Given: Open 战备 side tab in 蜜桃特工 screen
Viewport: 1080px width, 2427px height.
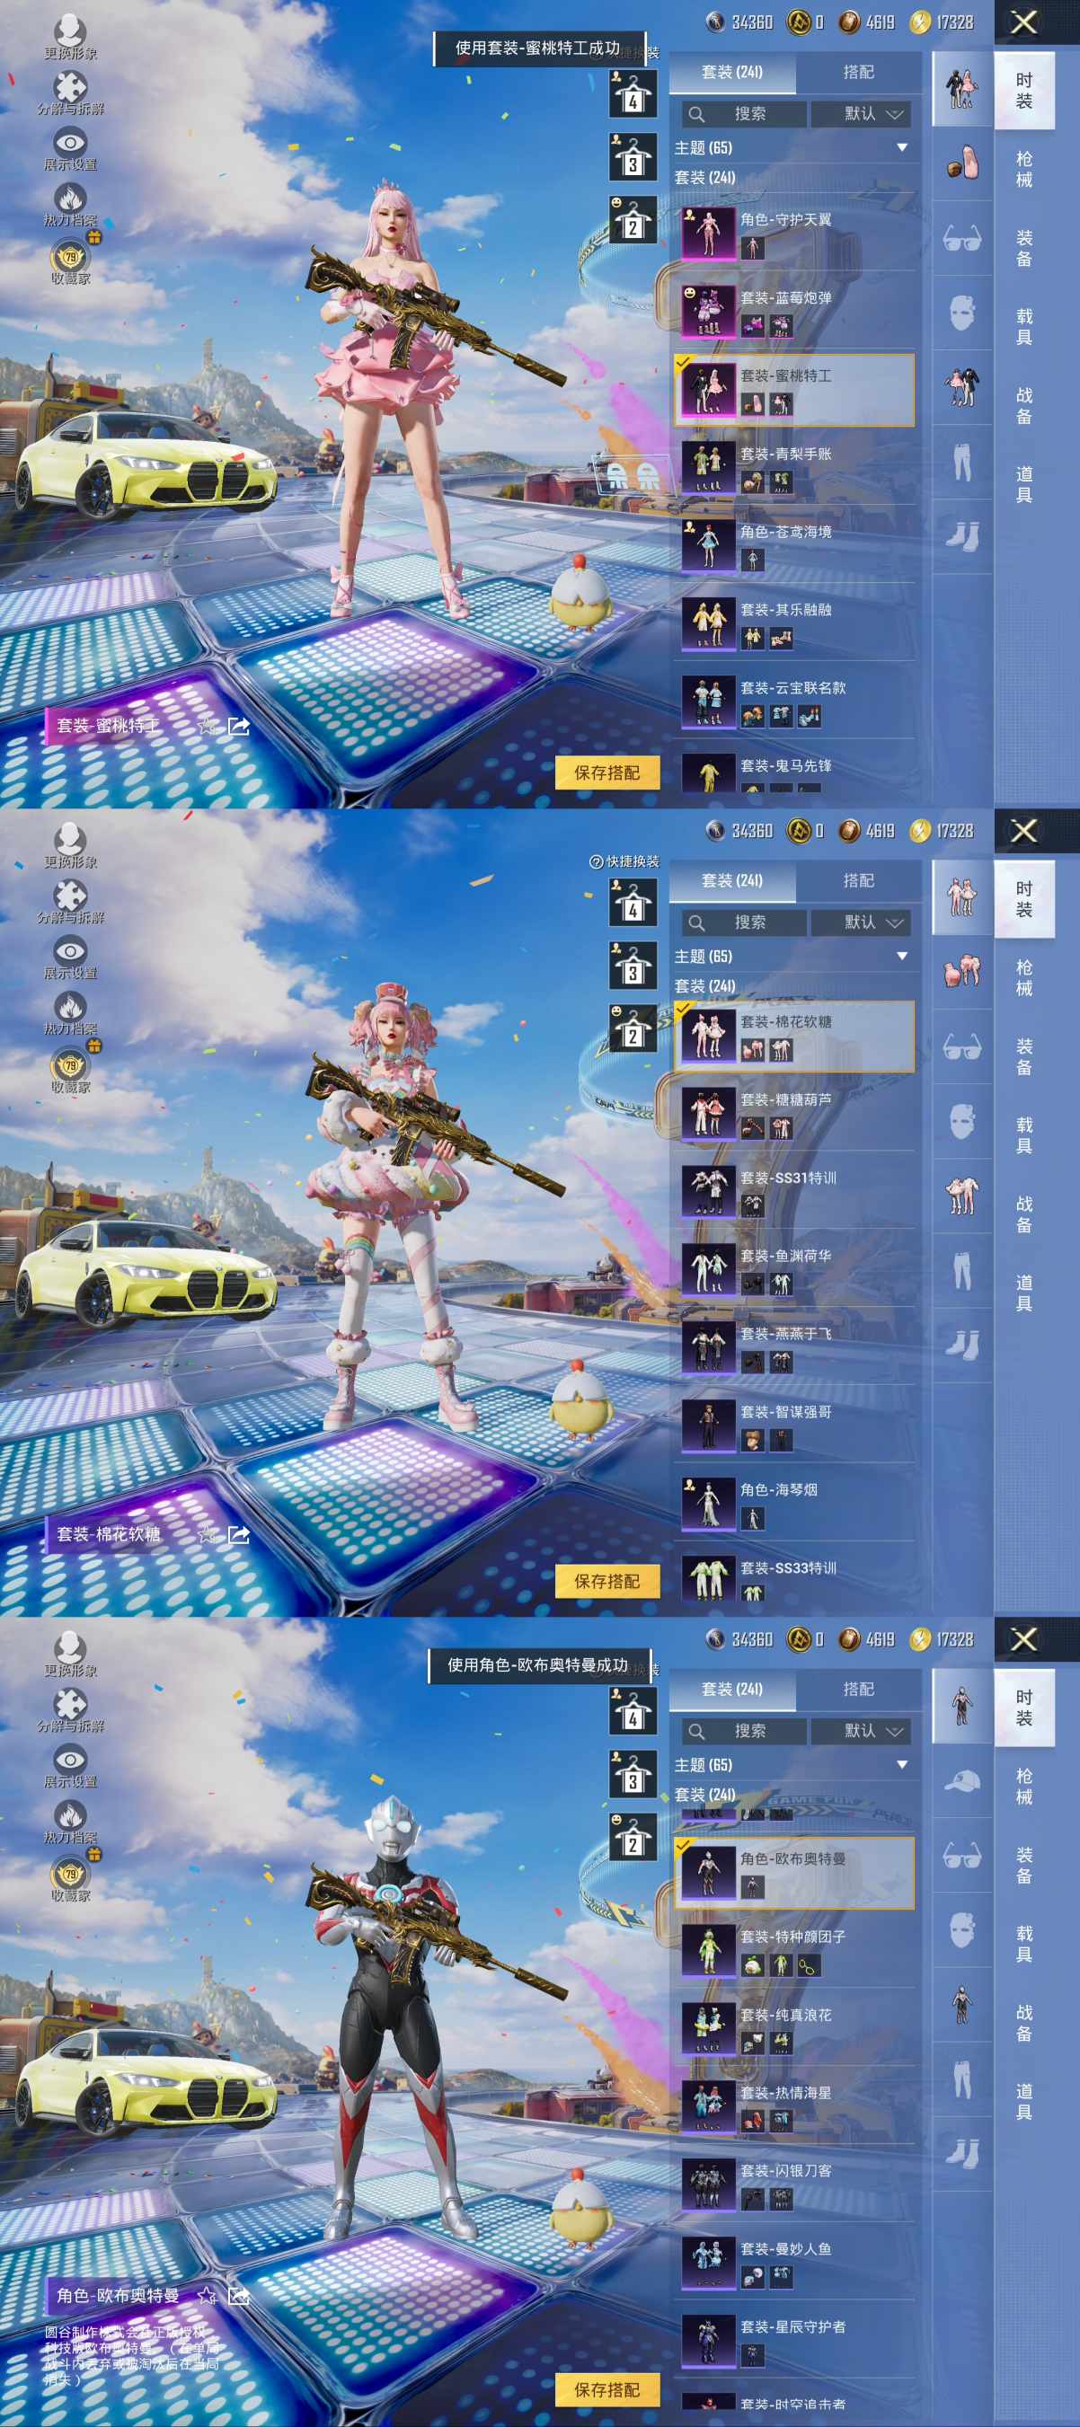Looking at the screenshot, I should (x=1024, y=405).
